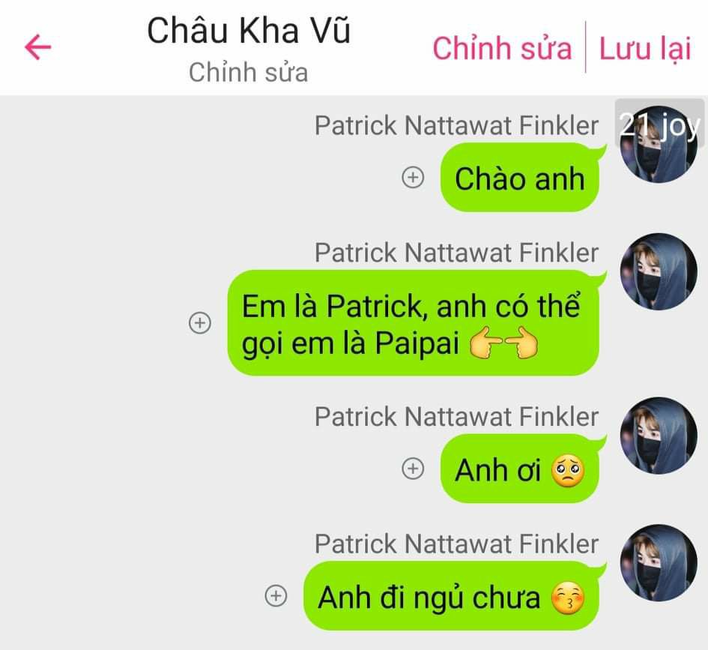Open plus icon beside "Chào anh" message
The width and height of the screenshot is (708, 650).
coord(413,177)
